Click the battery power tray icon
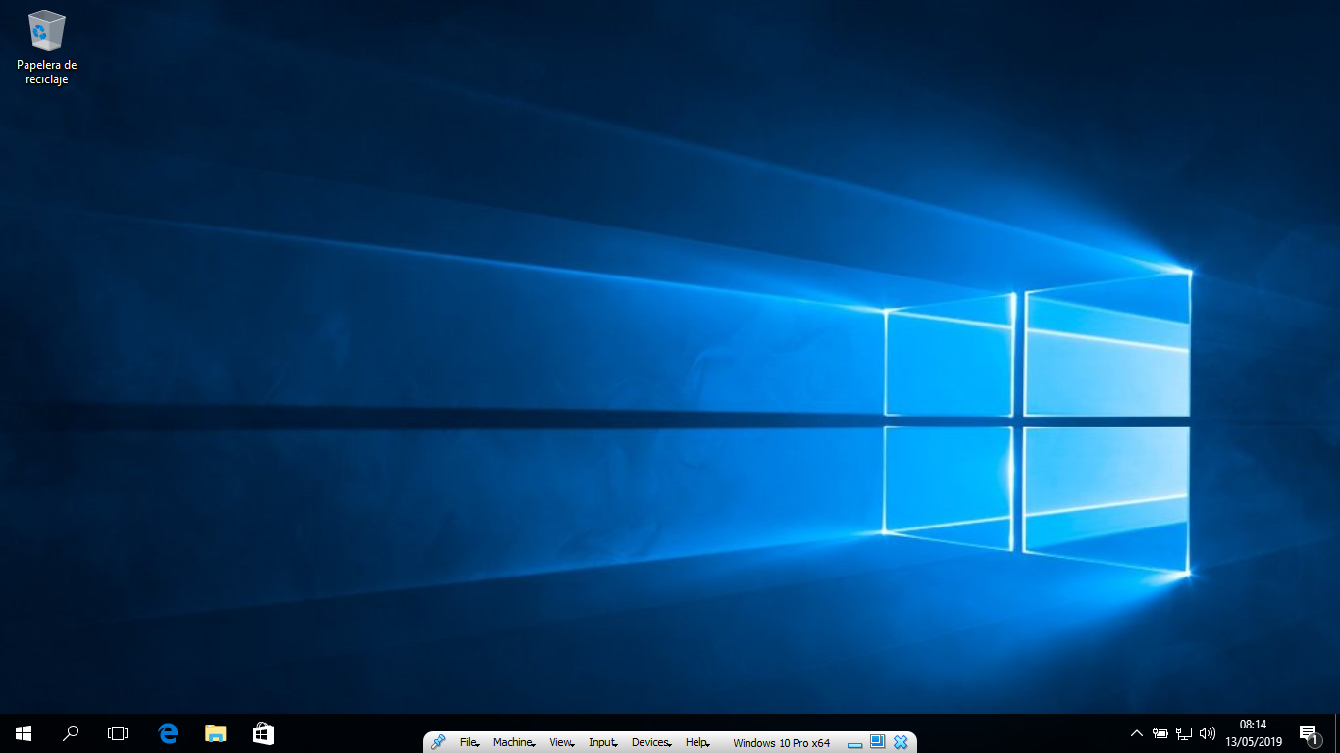 (x=1160, y=733)
